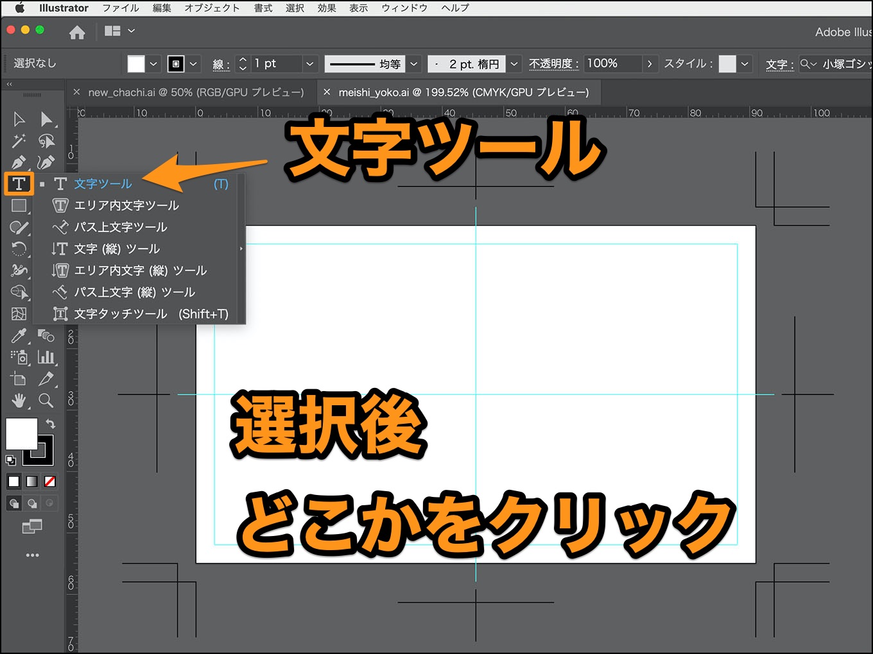Screen dimensions: 873x654
Task: Expand the opacity slider arrow
Action: (650, 63)
